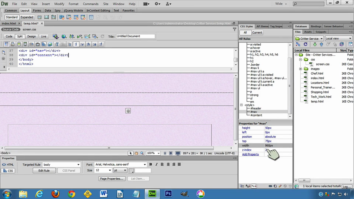The width and height of the screenshot is (354, 199).
Task: Click the Live view button
Action: pos(43,36)
